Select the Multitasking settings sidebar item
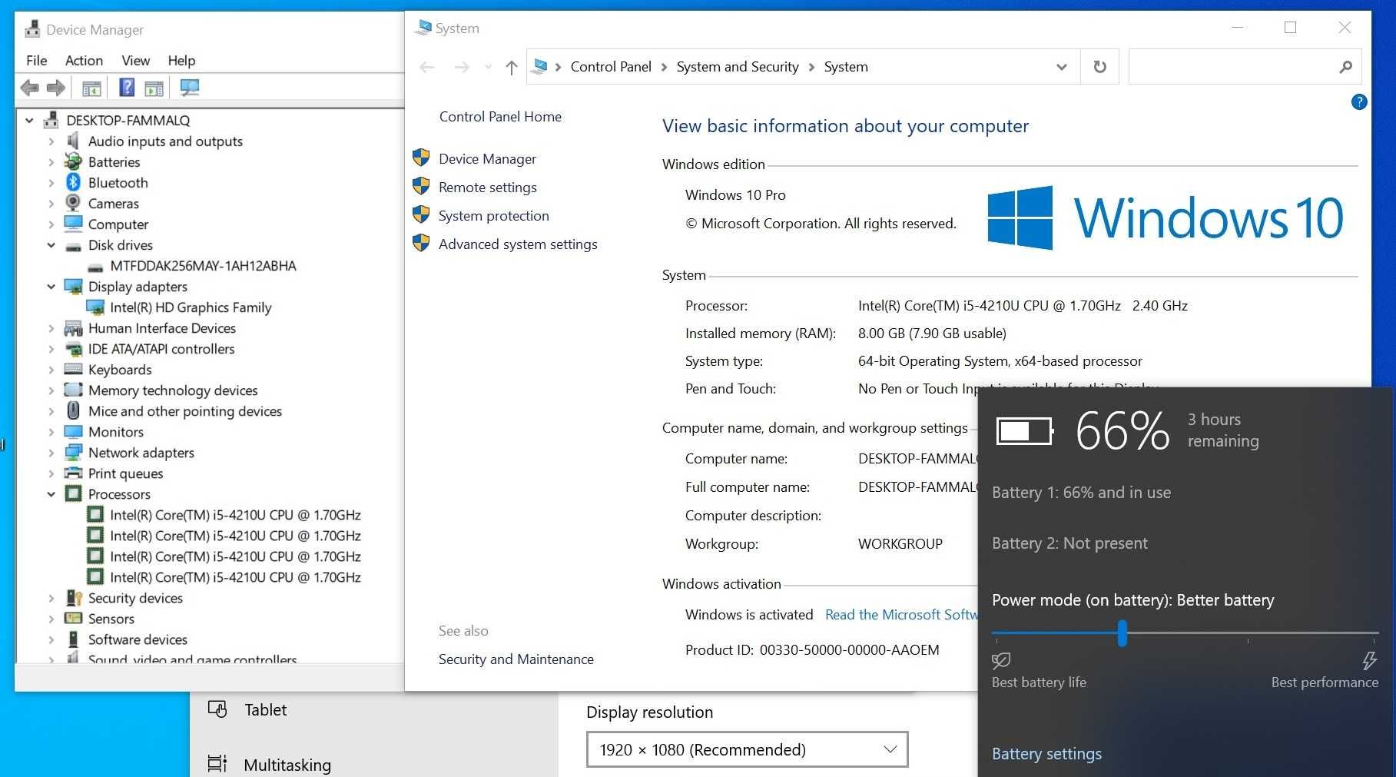The height and width of the screenshot is (777, 1396). [x=287, y=765]
